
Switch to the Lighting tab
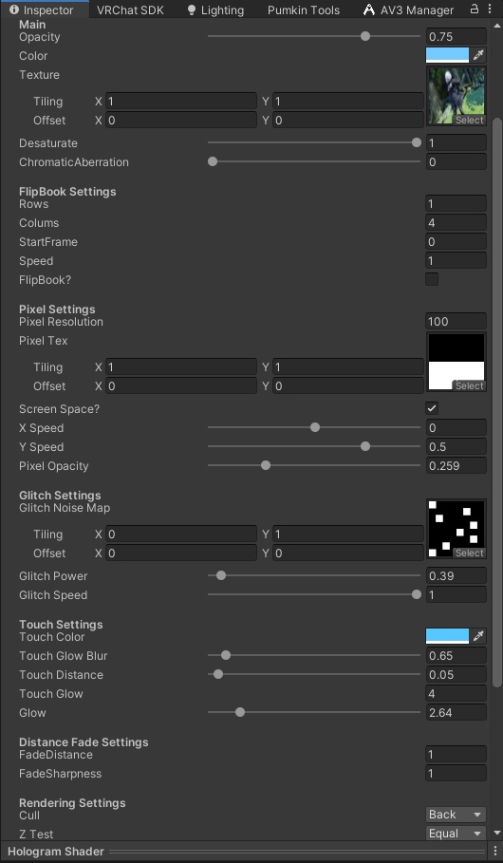(x=215, y=9)
